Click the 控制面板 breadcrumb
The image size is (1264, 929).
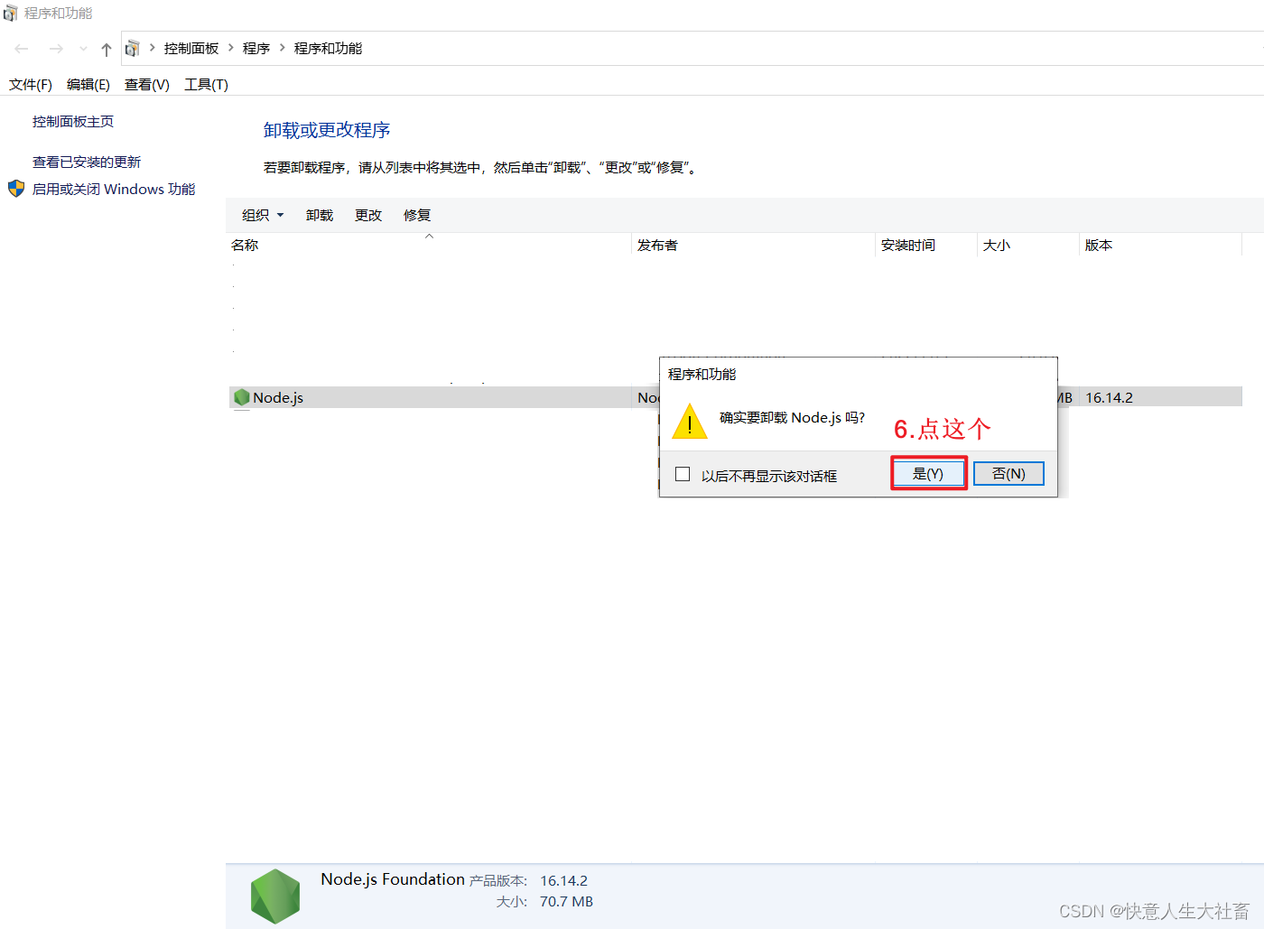pos(191,48)
